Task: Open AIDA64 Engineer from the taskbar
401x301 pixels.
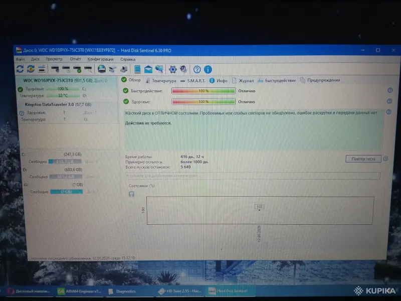Action: [x=80, y=291]
